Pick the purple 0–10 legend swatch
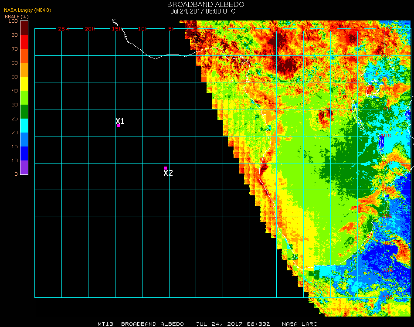The image size is (414, 327). point(24,167)
